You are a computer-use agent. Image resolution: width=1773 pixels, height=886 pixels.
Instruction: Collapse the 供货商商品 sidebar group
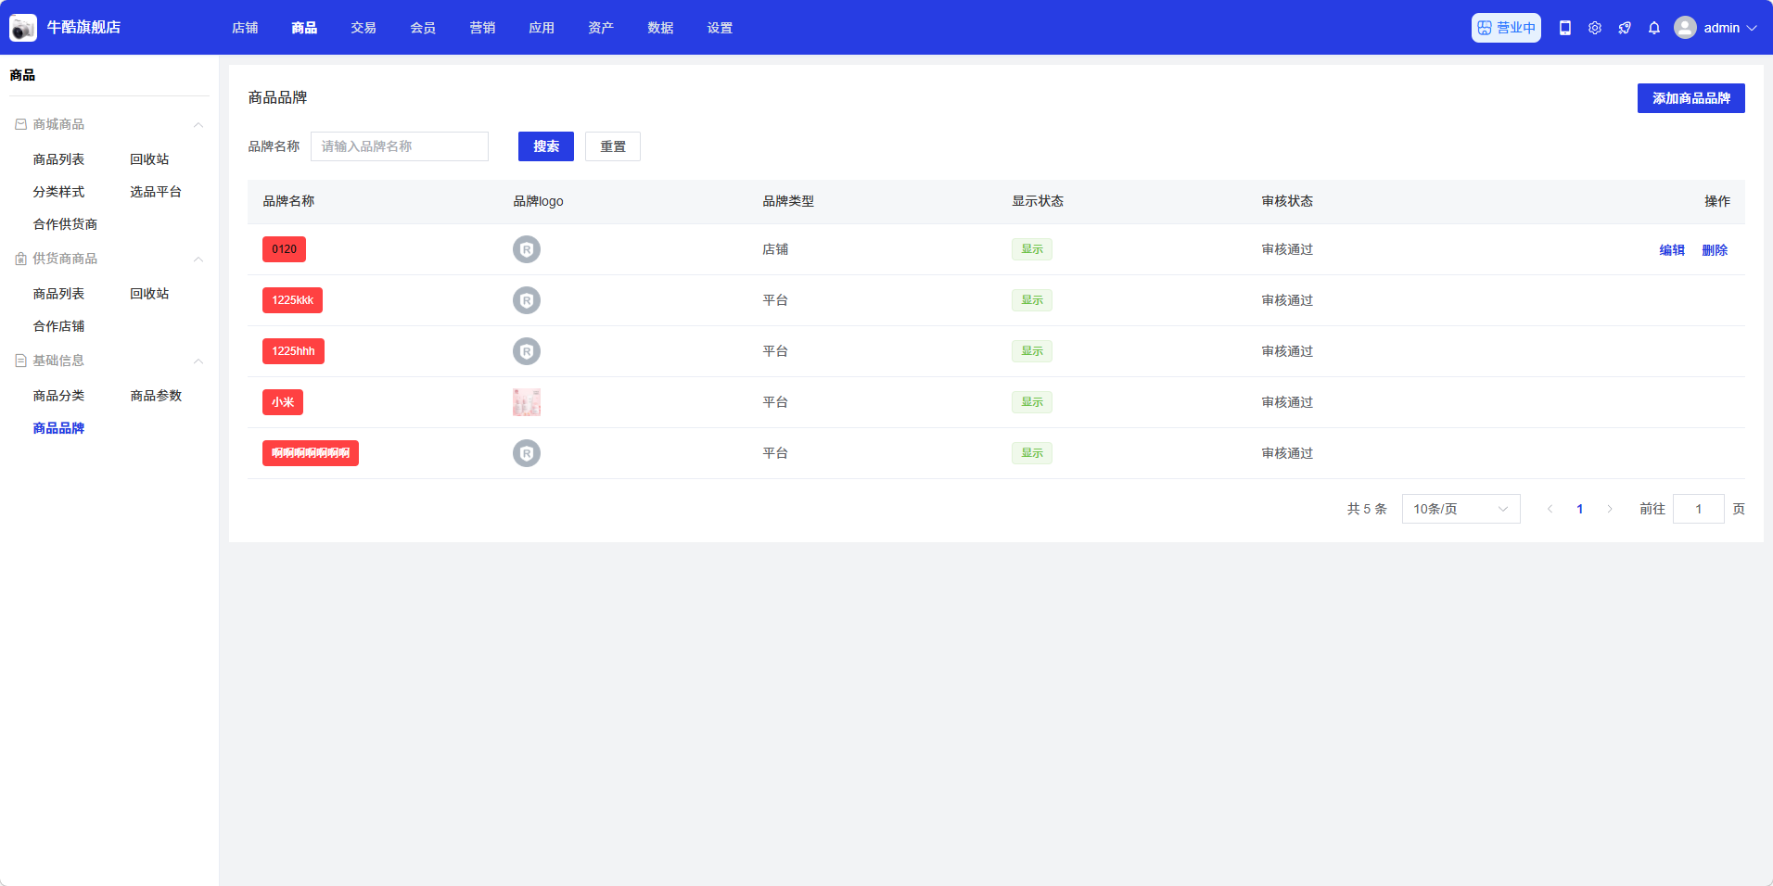click(x=198, y=259)
